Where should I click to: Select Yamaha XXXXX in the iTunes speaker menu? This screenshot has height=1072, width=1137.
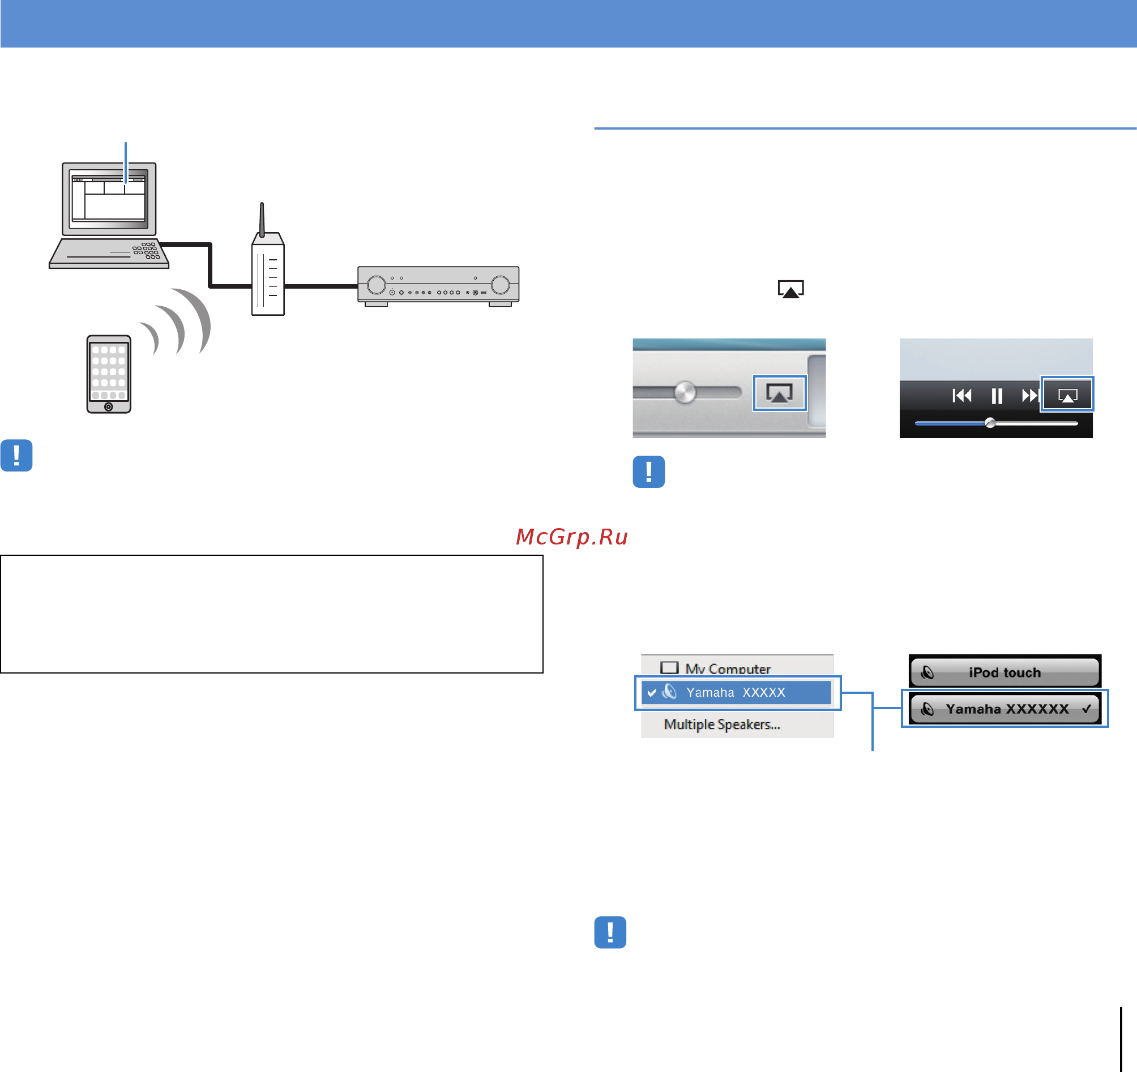pos(737,692)
